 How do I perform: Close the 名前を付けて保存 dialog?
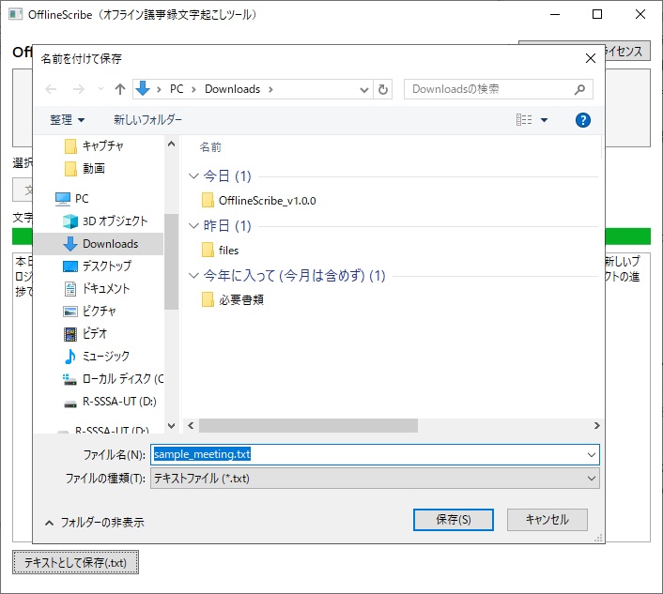click(x=591, y=58)
